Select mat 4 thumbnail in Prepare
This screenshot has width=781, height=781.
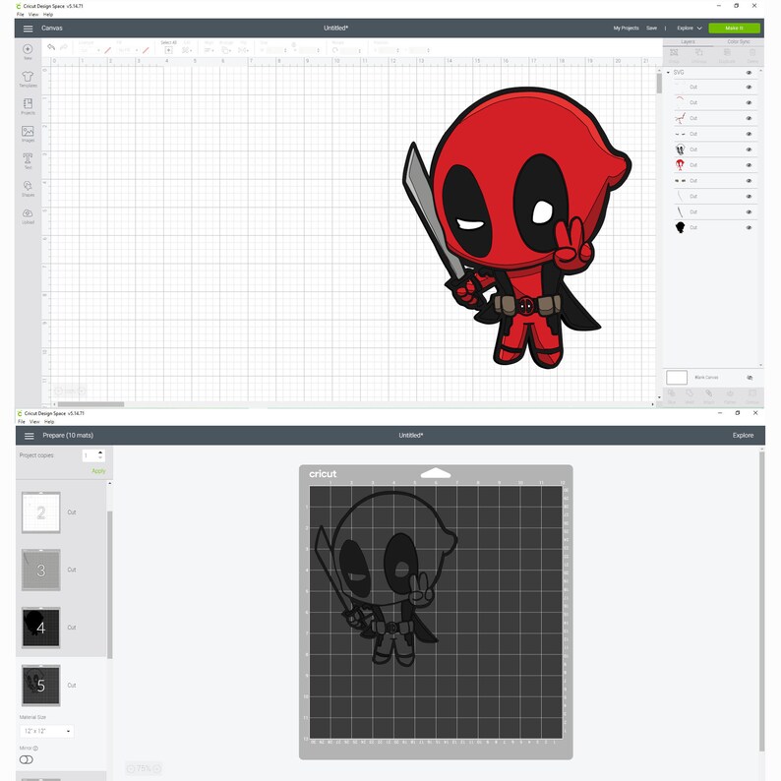[x=41, y=628]
